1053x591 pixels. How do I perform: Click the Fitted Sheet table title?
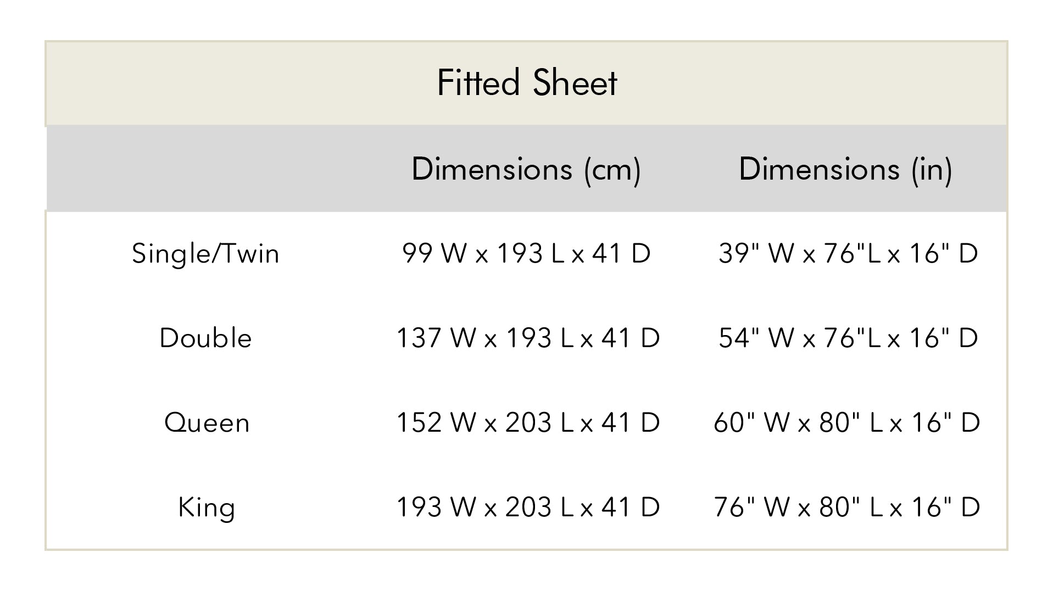(x=527, y=83)
